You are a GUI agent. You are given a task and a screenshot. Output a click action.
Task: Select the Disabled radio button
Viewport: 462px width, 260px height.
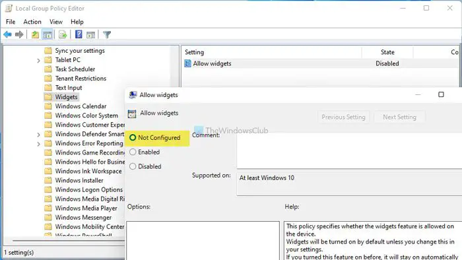(x=133, y=166)
